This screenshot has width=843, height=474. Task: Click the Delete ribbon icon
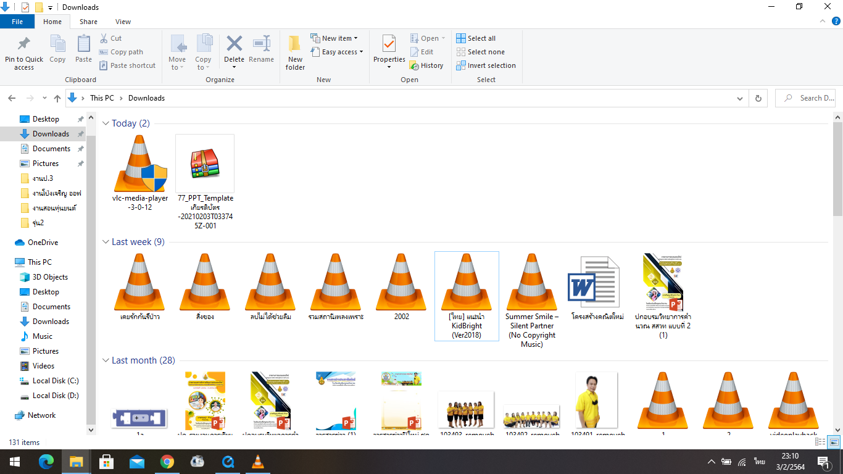[234, 44]
